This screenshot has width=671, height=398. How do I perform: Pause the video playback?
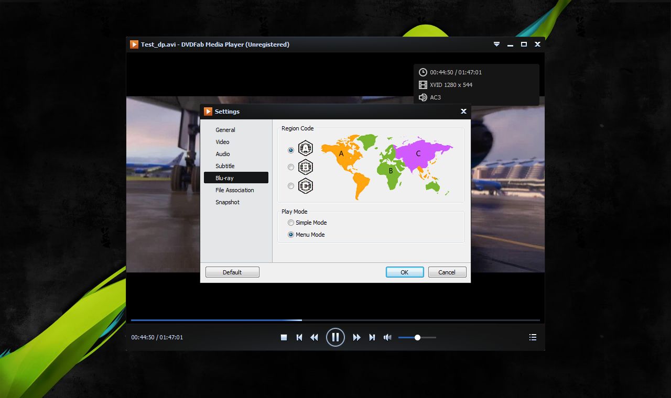click(335, 337)
